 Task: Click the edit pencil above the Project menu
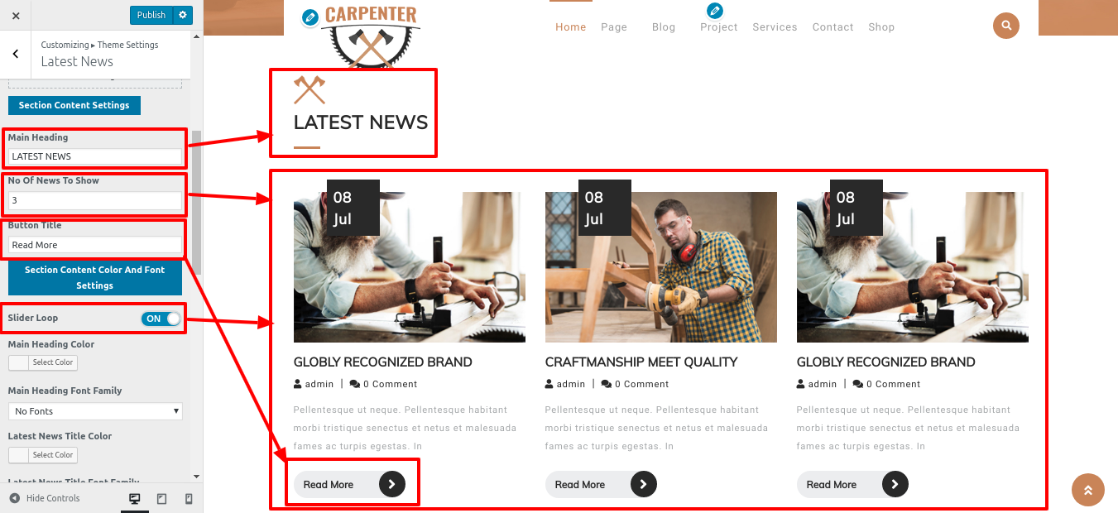[x=715, y=11]
